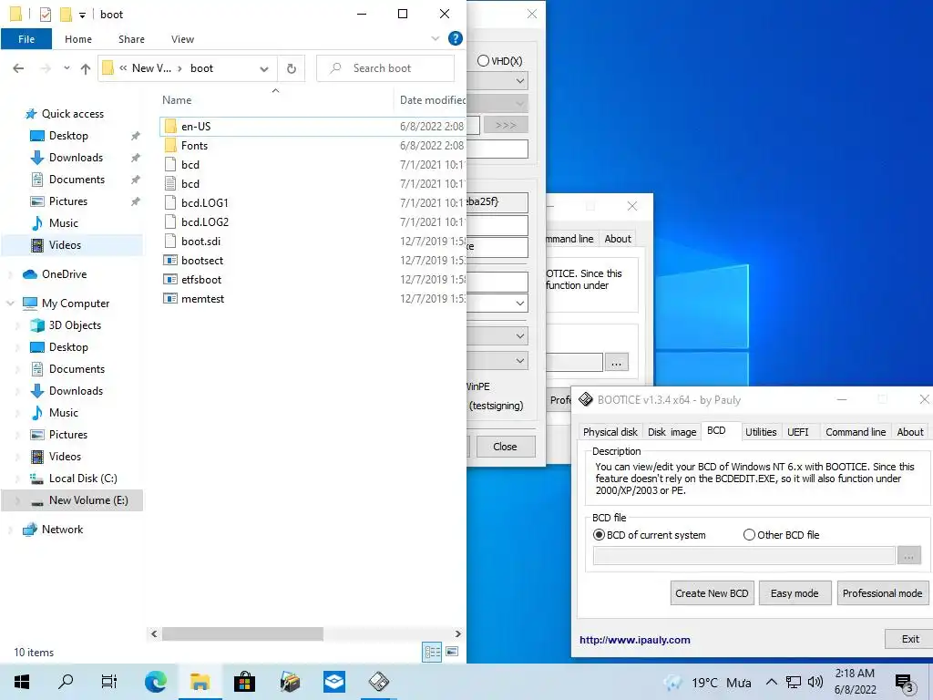Select the bootsect application file
Screen dimensions: 933x700
202,260
